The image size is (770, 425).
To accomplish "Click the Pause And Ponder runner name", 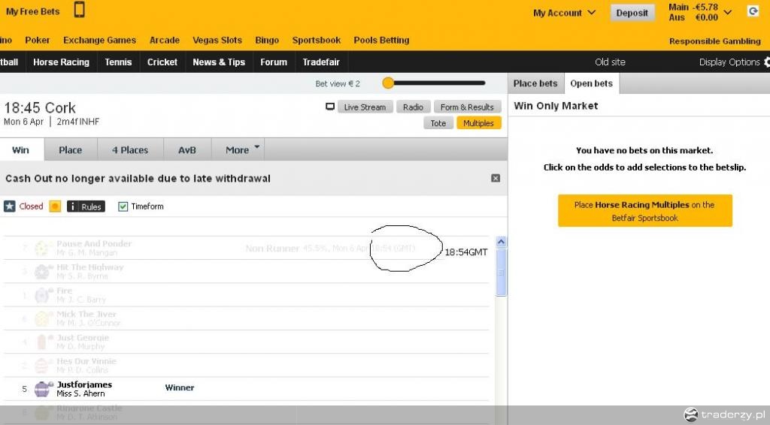I will 94,243.
